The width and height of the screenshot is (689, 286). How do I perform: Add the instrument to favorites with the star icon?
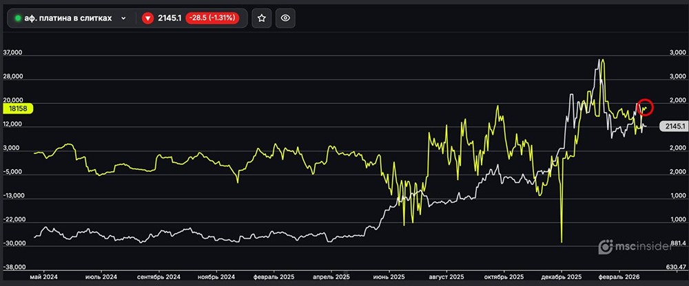[261, 19]
